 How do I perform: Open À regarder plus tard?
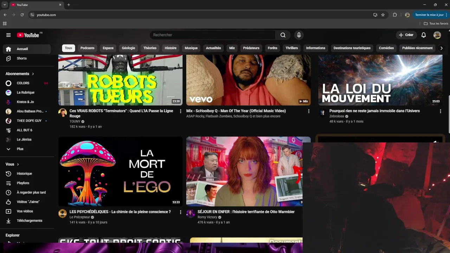pos(26,193)
